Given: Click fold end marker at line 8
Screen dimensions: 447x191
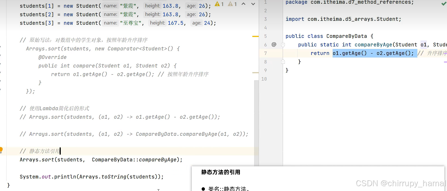Looking at the screenshot, I should click(283, 61).
